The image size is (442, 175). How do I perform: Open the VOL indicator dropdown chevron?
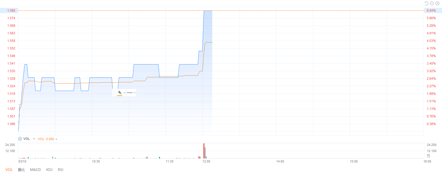coord(34,139)
